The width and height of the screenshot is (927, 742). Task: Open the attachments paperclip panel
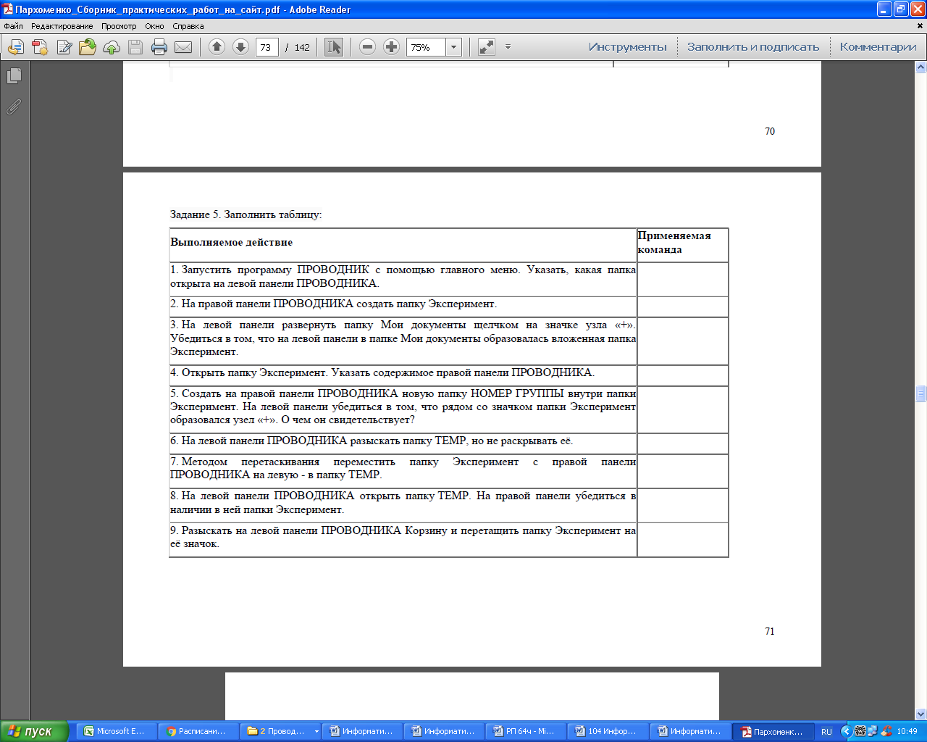[x=14, y=107]
